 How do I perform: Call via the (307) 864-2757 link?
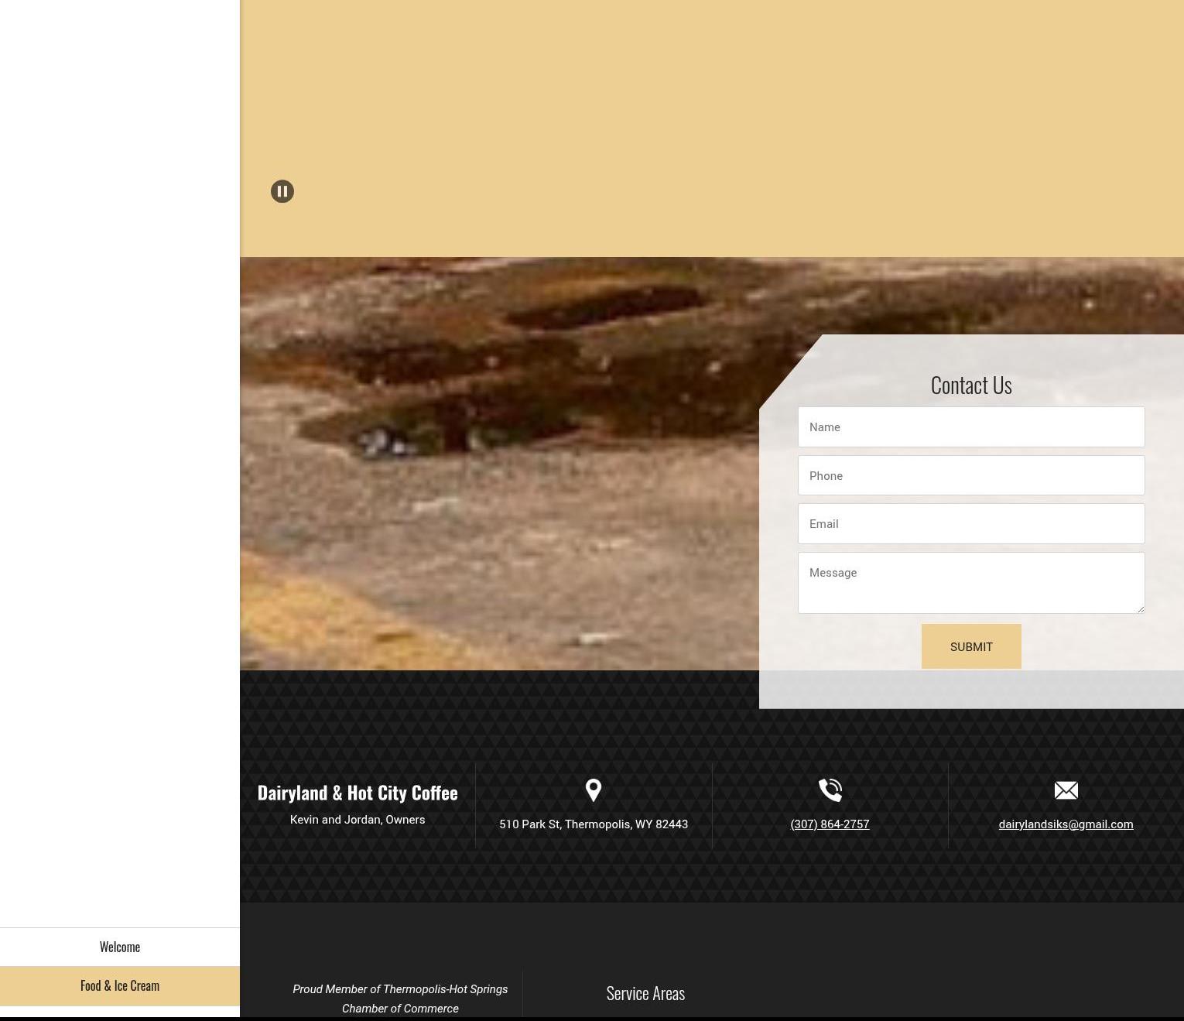830,824
